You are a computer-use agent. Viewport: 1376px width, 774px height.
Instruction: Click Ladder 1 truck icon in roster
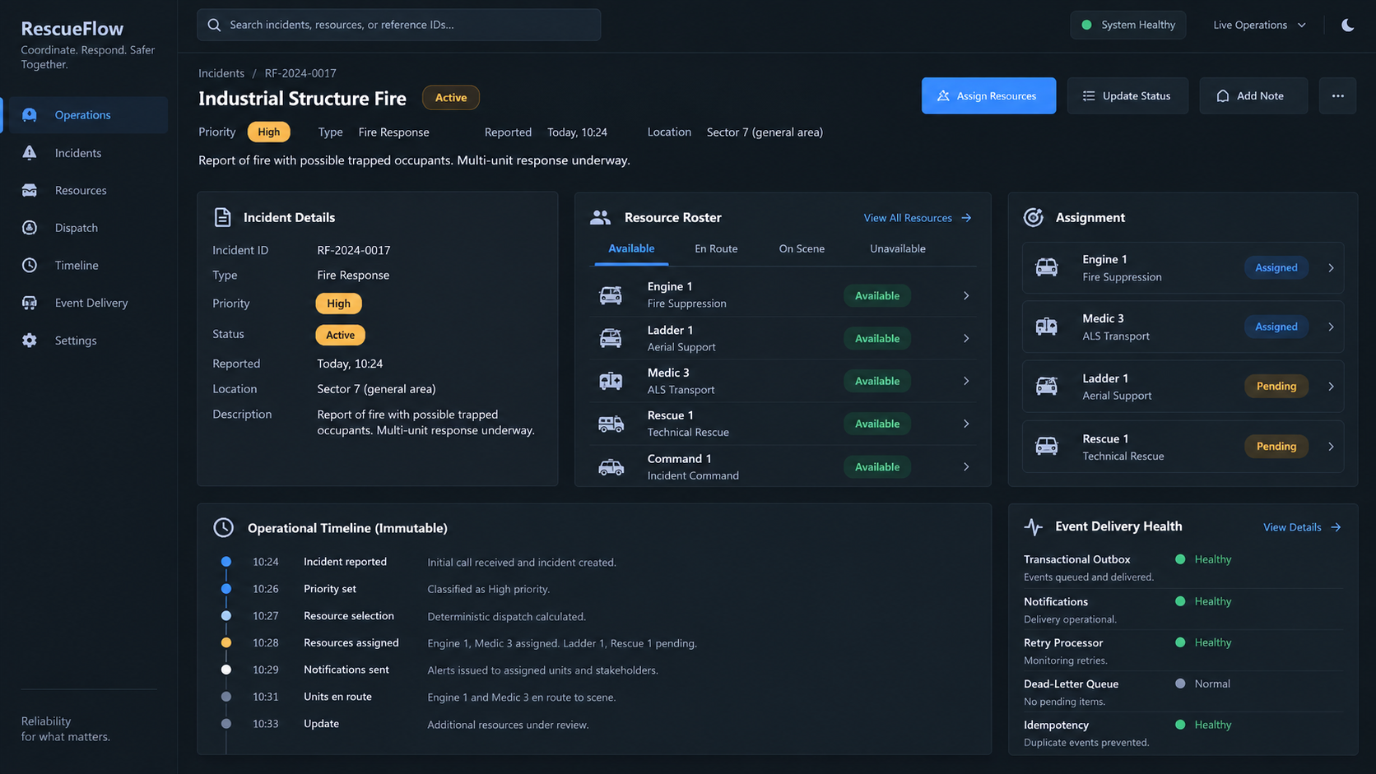pos(611,338)
